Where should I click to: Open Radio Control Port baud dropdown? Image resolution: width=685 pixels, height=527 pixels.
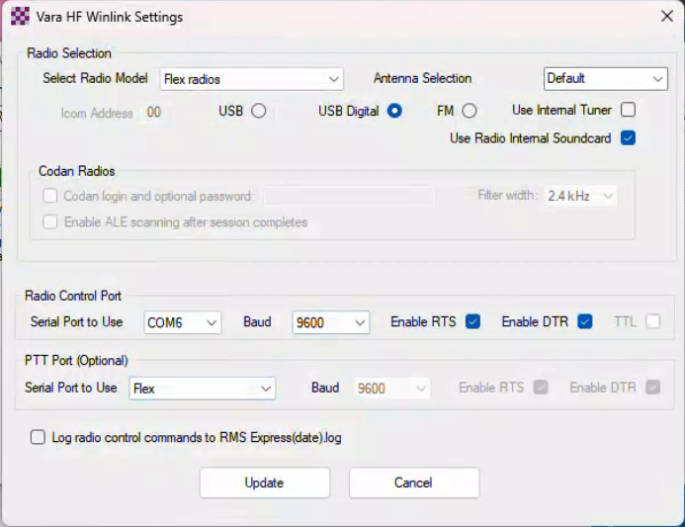(x=331, y=323)
